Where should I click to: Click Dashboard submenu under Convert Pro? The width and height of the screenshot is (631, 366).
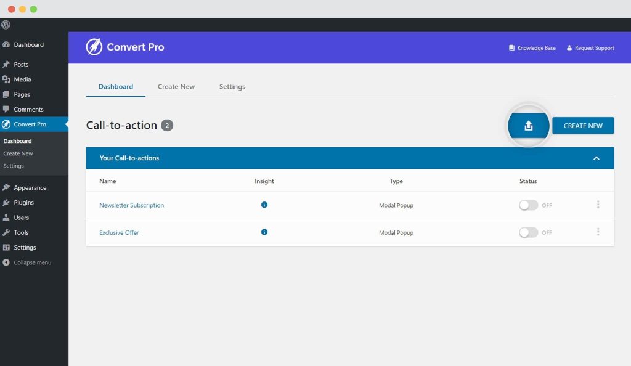[17, 141]
